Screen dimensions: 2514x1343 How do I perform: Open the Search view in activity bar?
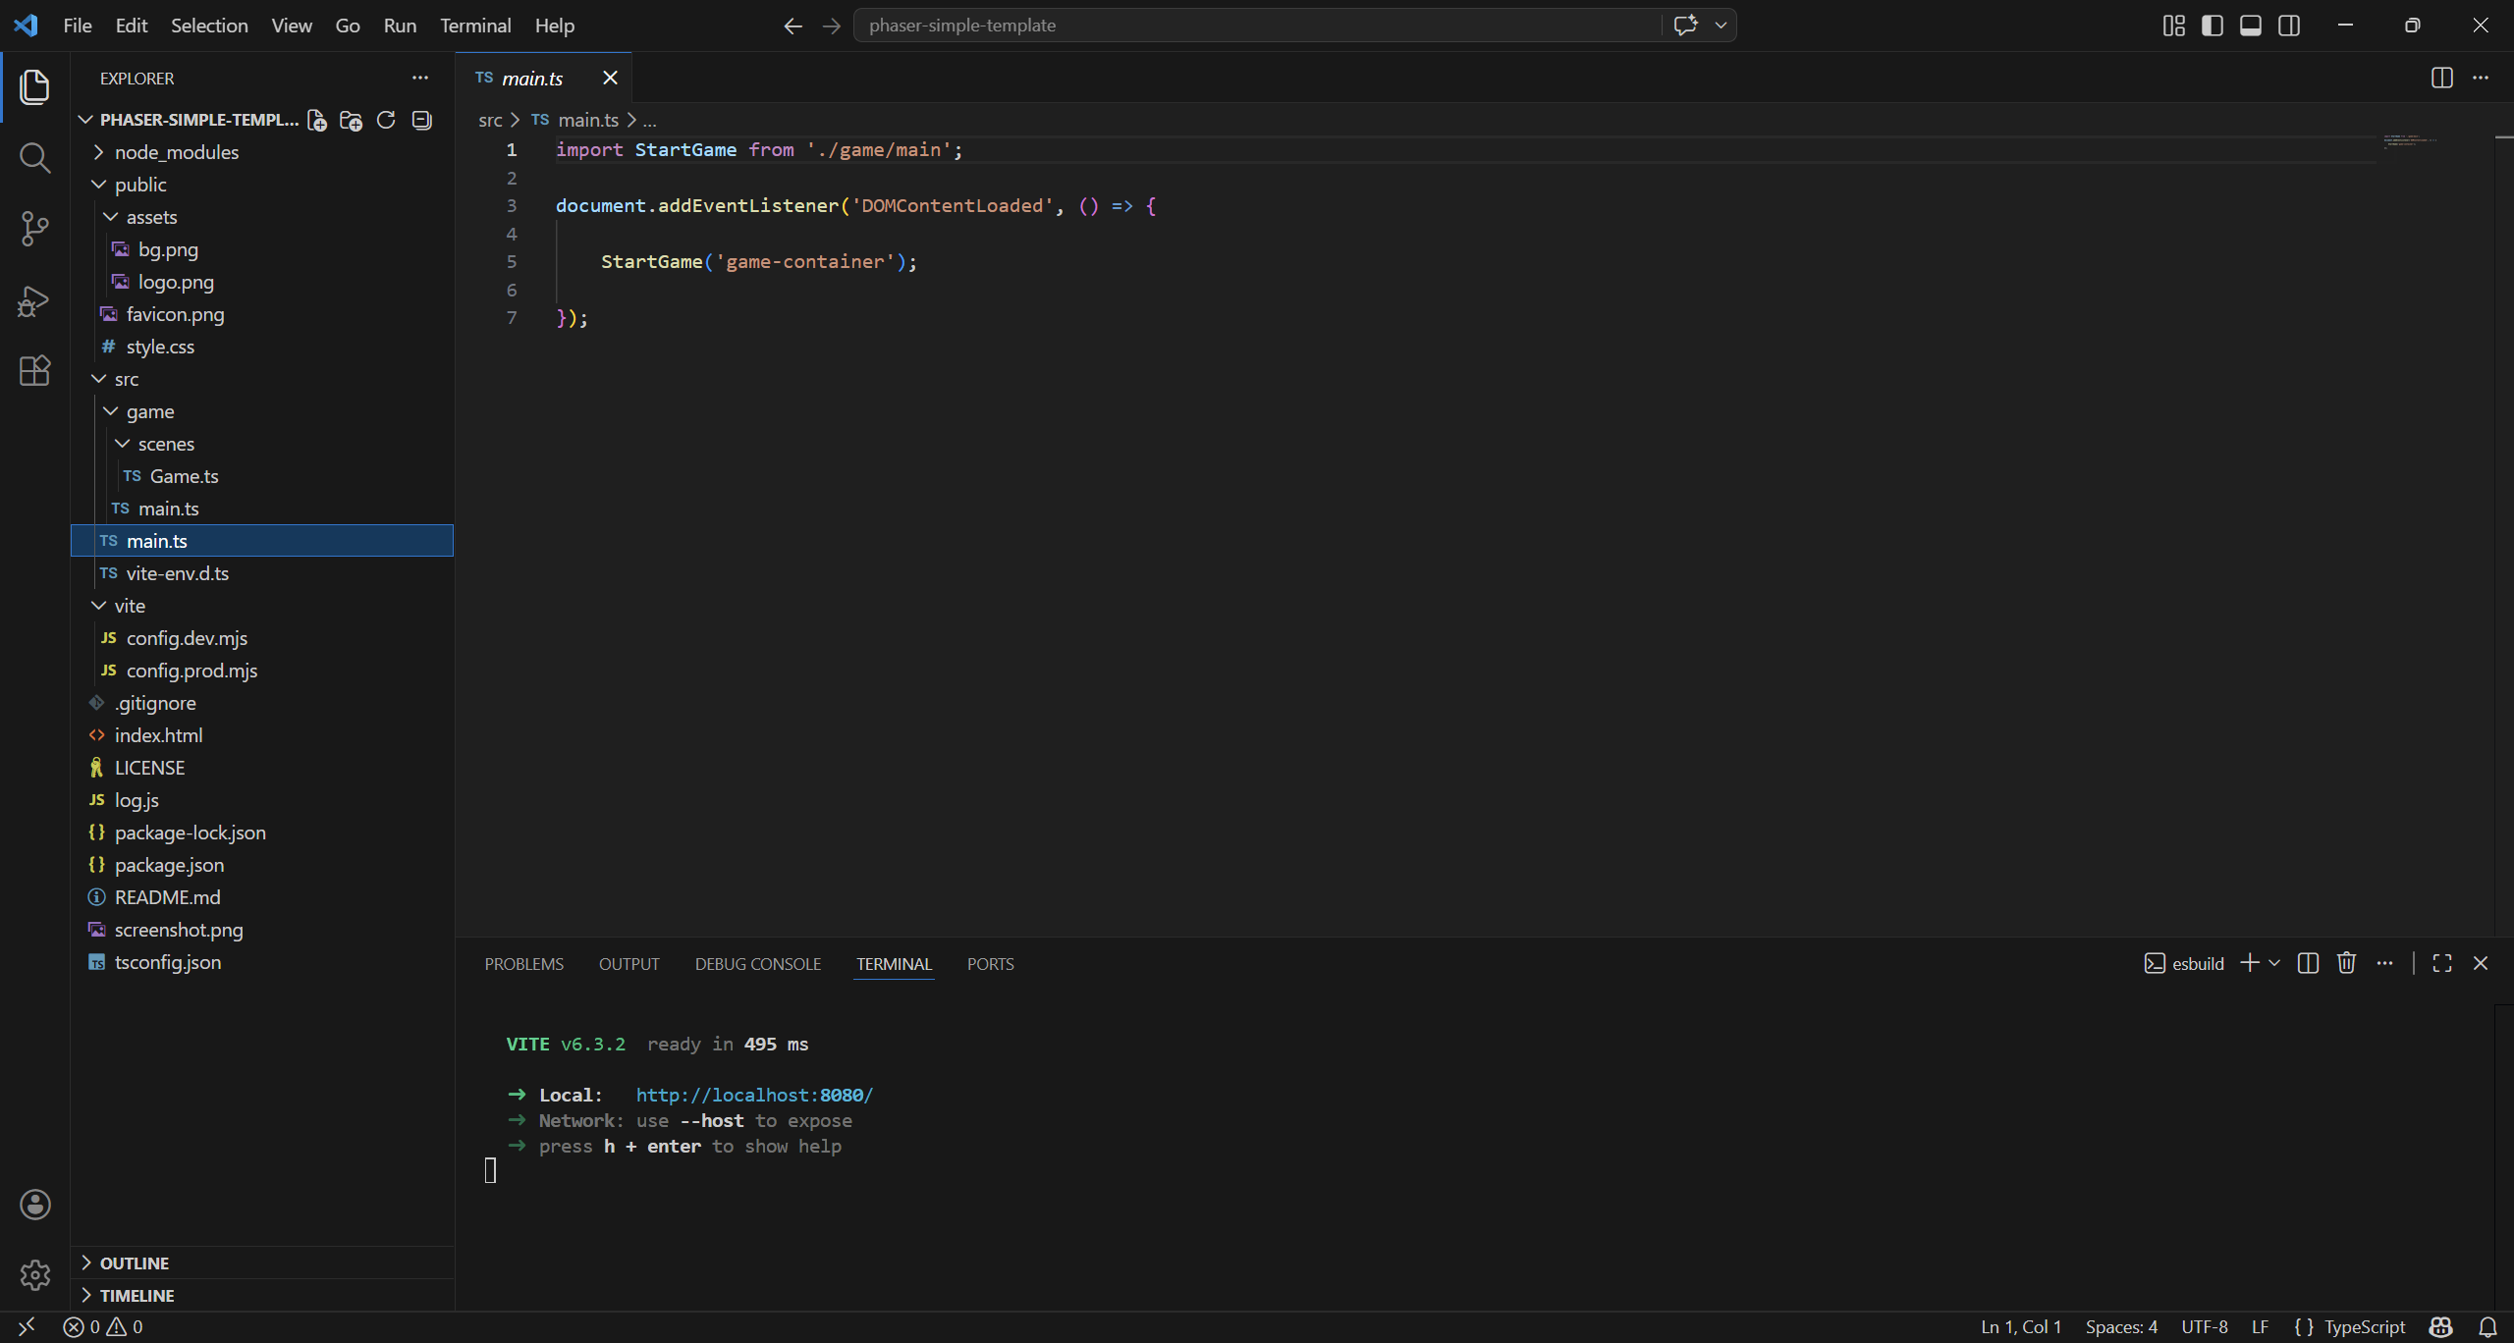point(34,157)
